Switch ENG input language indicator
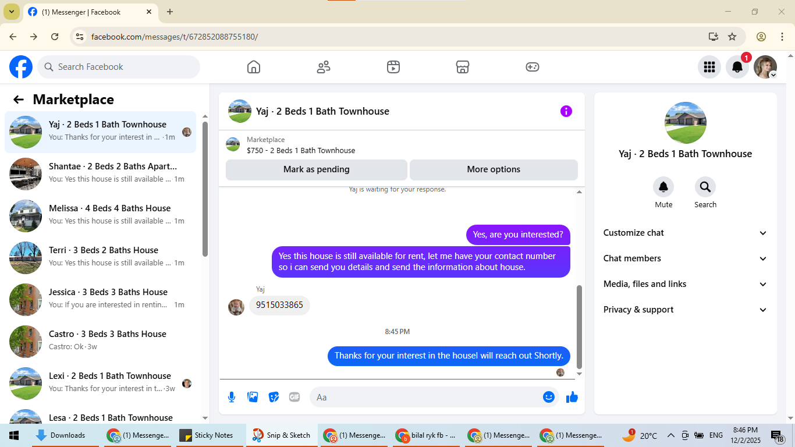The width and height of the screenshot is (795, 447). 716,435
